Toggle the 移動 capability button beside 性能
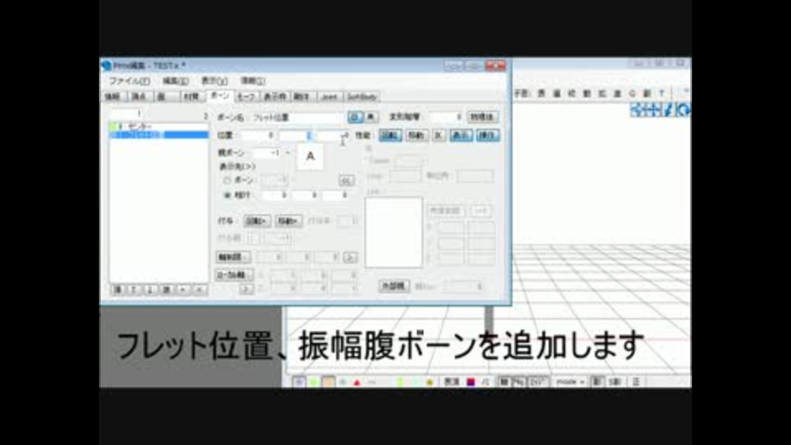This screenshot has height=445, width=791. [x=417, y=135]
